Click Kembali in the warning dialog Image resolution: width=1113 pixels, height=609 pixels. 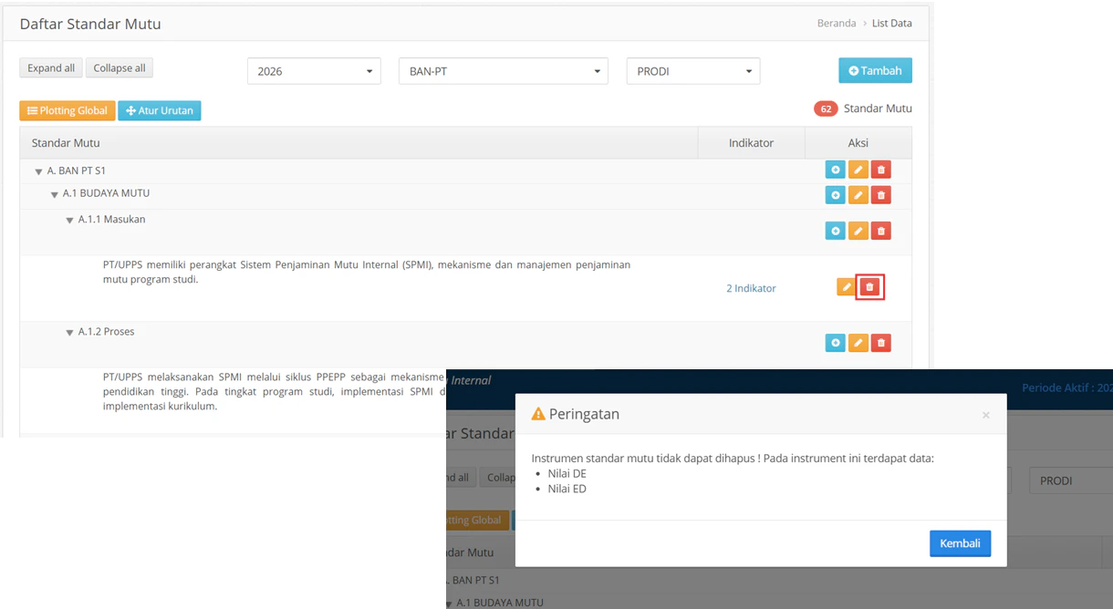(960, 543)
